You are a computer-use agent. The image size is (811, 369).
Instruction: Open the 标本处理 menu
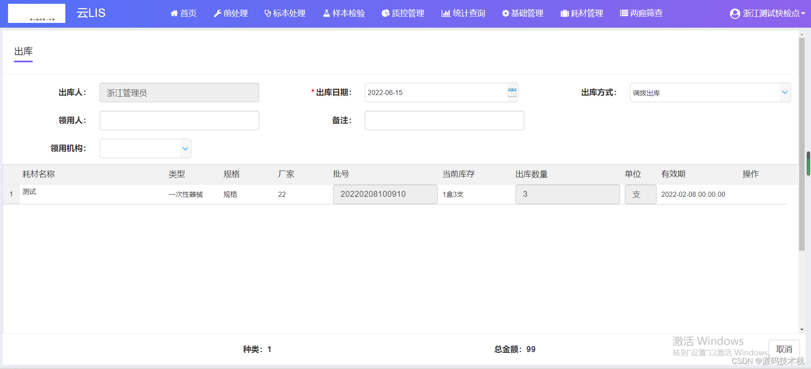(x=285, y=14)
